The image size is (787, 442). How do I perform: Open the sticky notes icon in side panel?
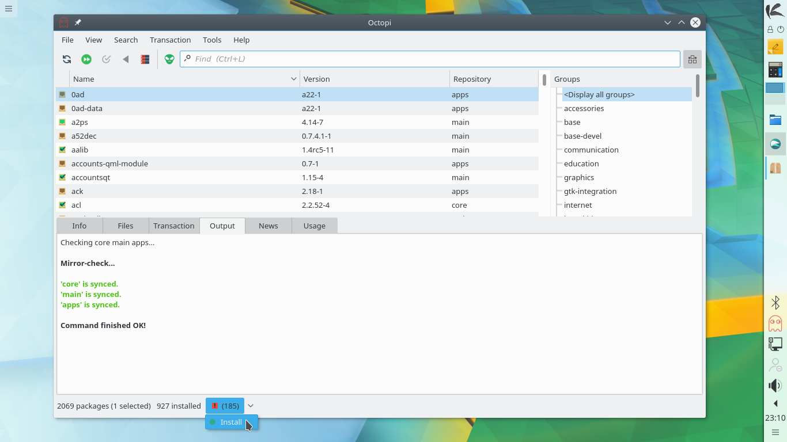click(775, 47)
